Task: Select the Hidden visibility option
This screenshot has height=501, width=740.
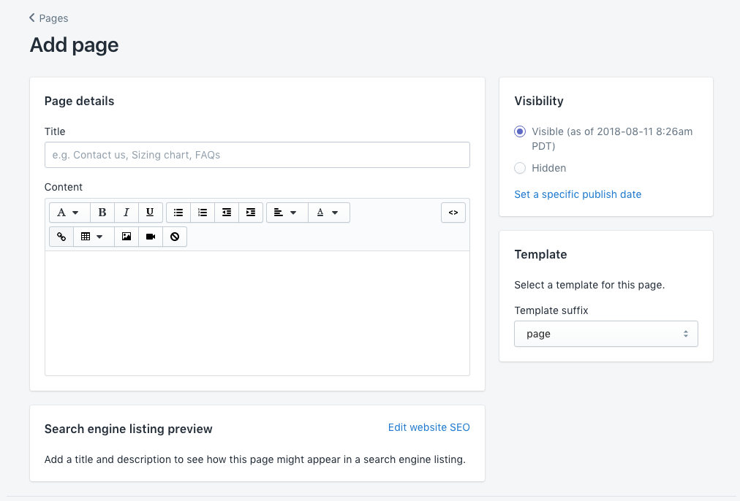Action: point(520,168)
